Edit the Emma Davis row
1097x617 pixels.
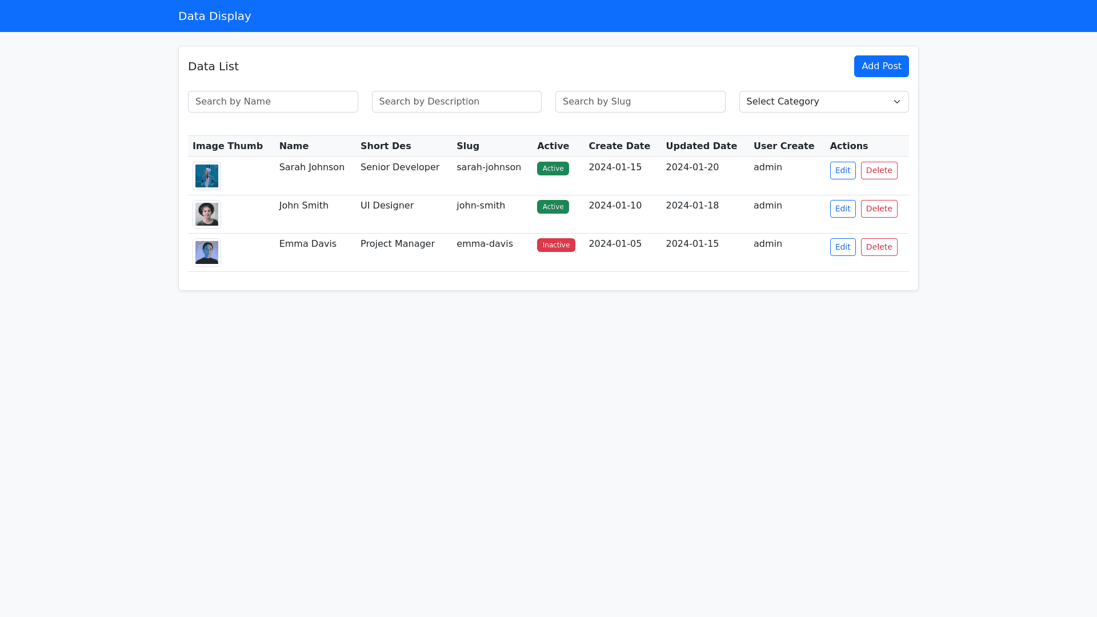[842, 247]
